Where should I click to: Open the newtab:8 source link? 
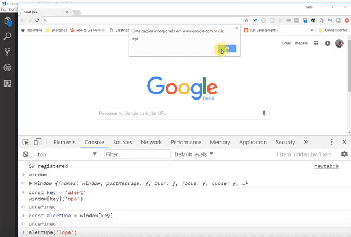click(326, 166)
